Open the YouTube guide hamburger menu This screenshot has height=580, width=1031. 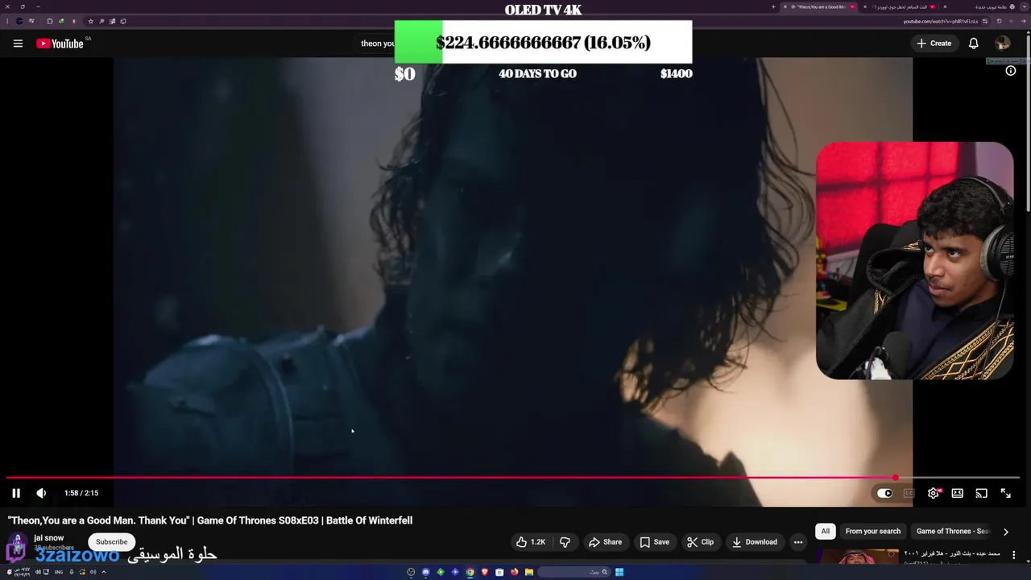click(x=18, y=43)
